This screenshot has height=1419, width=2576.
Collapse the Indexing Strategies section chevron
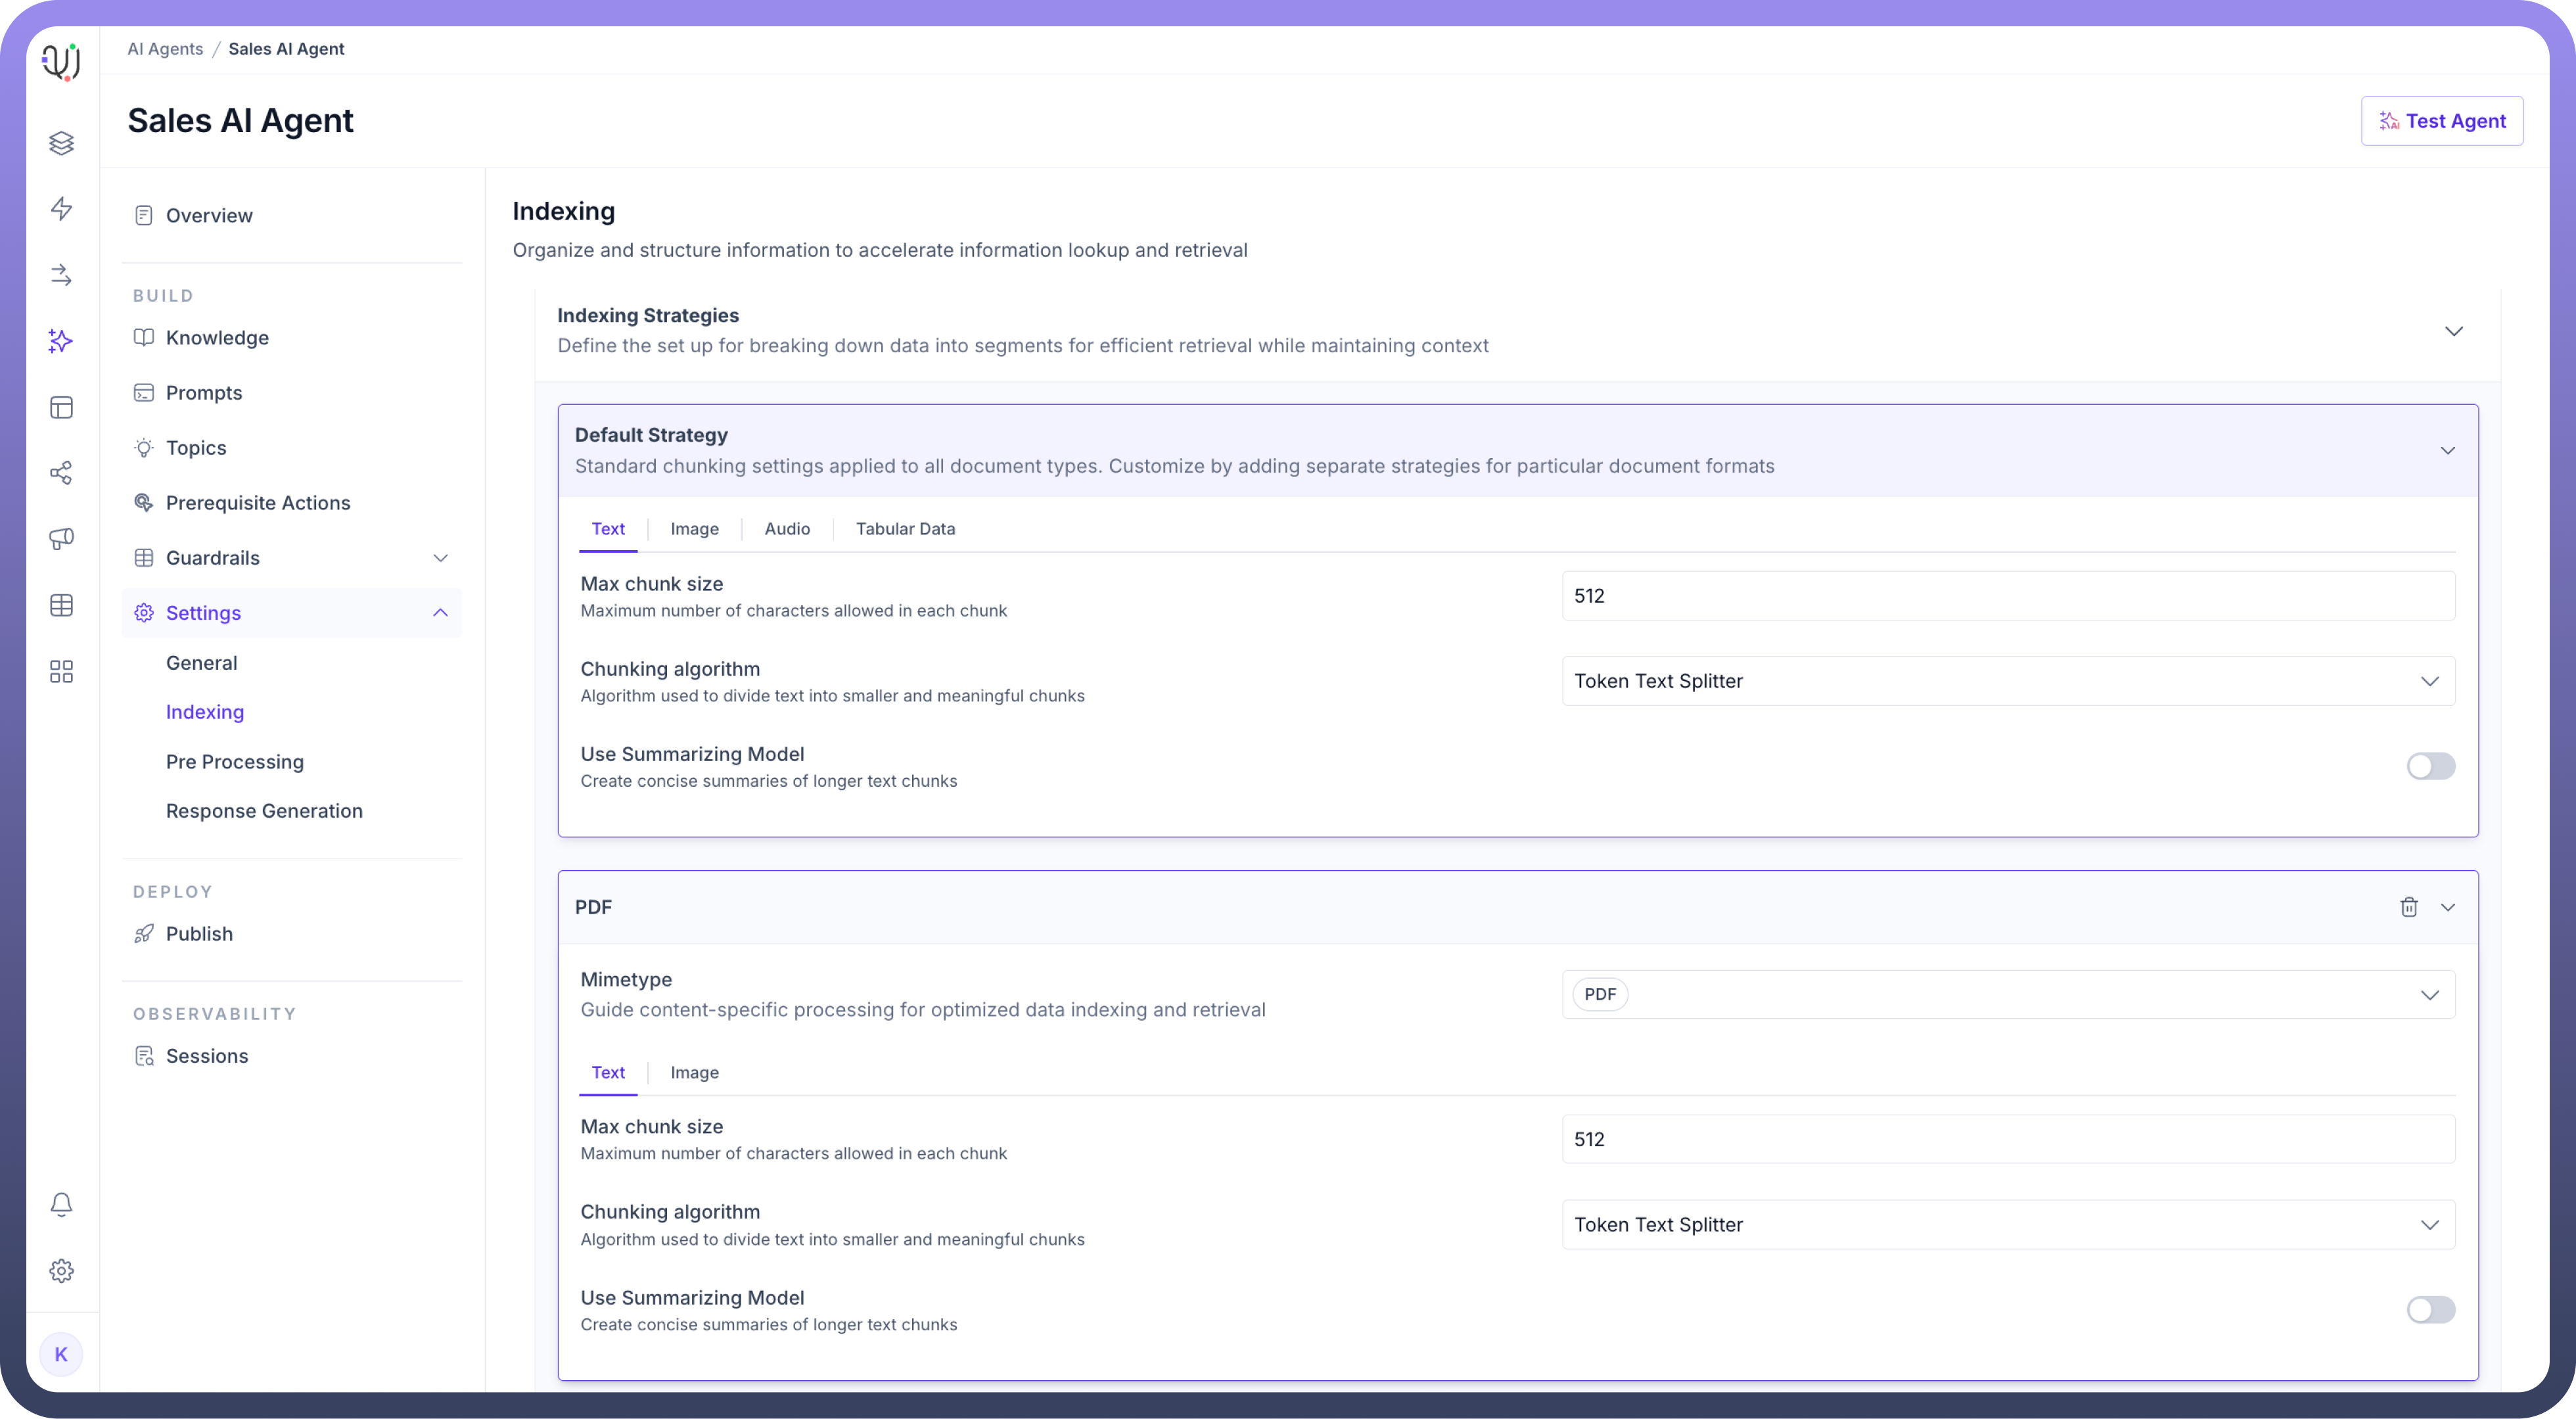coord(2453,331)
